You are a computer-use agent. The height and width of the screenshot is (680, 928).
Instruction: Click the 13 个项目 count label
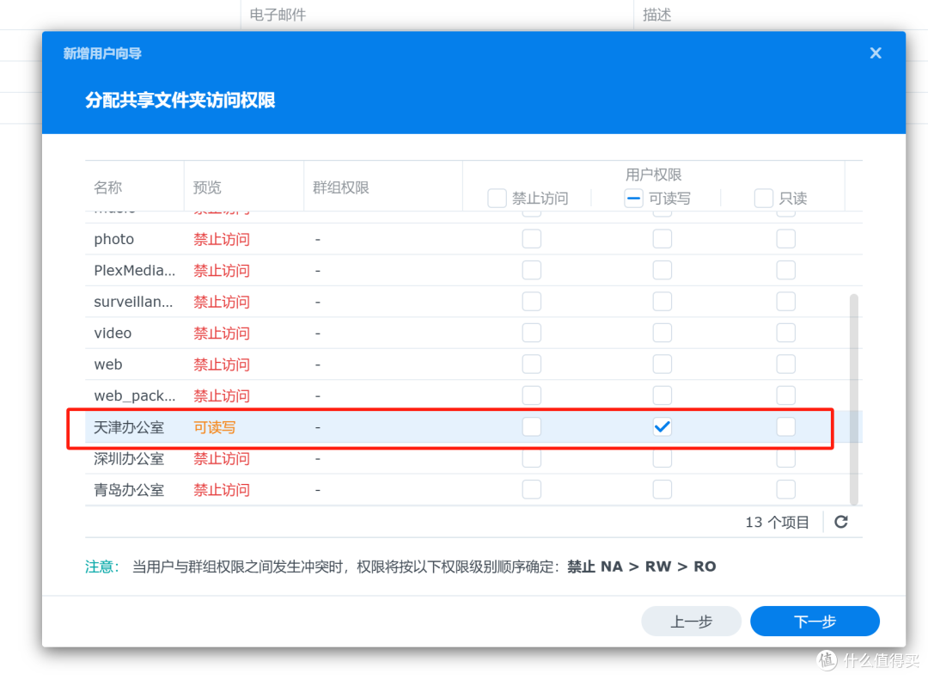click(x=777, y=522)
